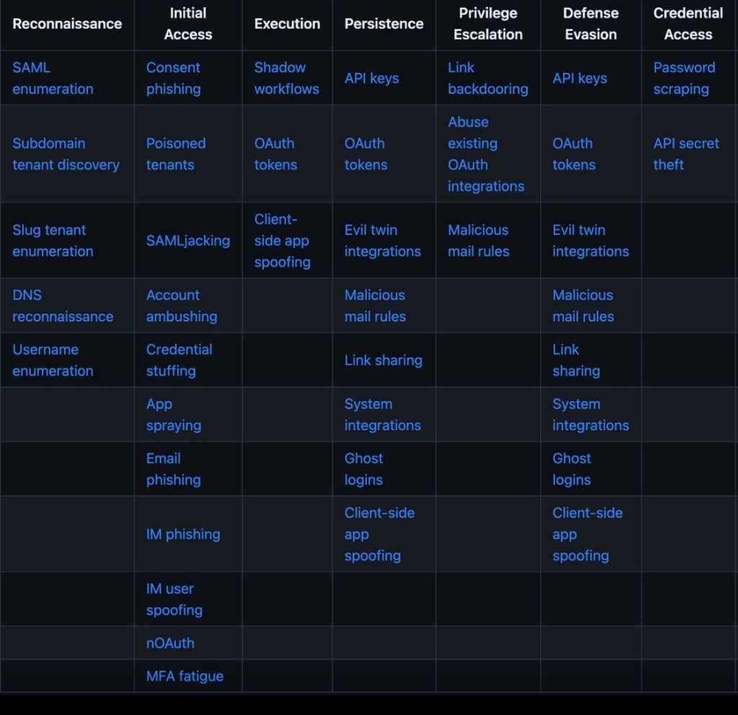Click the Reconnaissance column header
The width and height of the screenshot is (738, 715).
coord(67,24)
